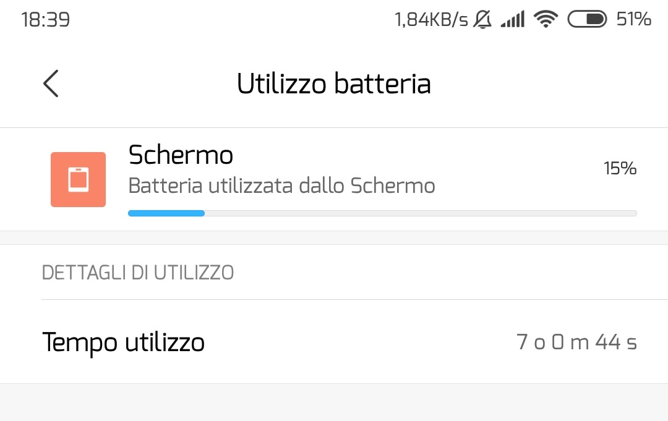Image resolution: width=668 pixels, height=421 pixels.
Task: Tap the orange Schermo screen icon
Action: point(78,179)
